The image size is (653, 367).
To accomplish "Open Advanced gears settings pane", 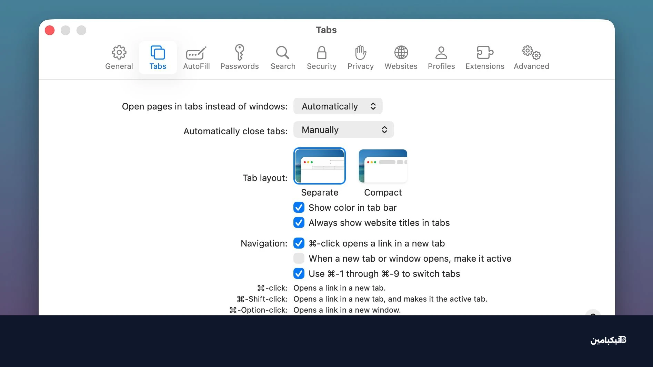I will point(531,57).
